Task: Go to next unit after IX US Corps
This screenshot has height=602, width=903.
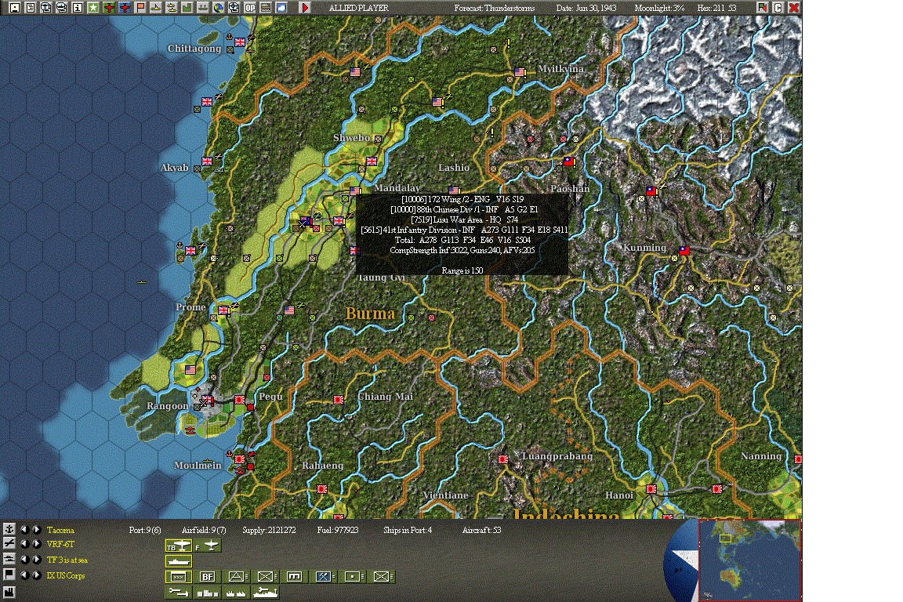Action: tap(36, 575)
